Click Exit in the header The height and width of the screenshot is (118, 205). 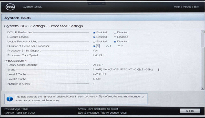pos(197,7)
